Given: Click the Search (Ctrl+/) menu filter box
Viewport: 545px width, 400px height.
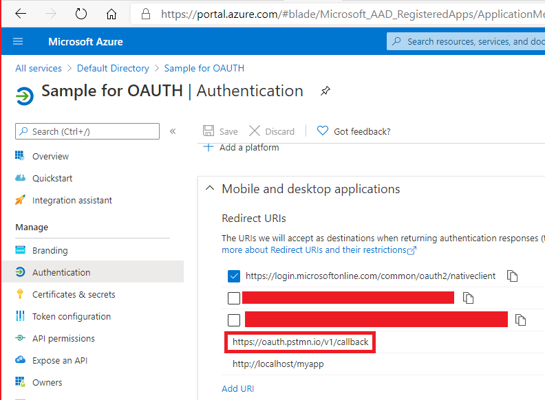Looking at the screenshot, I should [87, 131].
